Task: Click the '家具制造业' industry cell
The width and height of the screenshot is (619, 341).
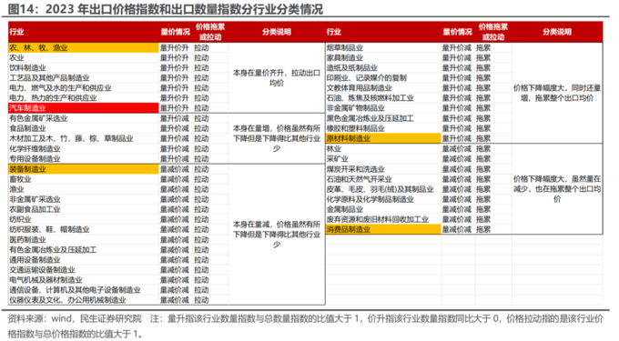Action: click(345, 58)
